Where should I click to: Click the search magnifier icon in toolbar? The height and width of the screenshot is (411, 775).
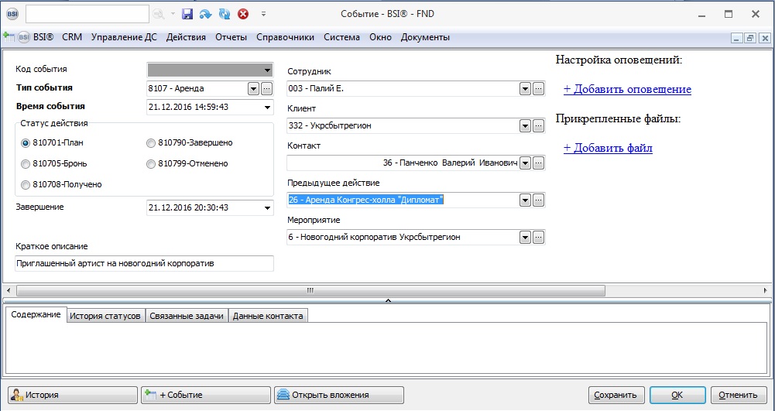click(x=158, y=14)
